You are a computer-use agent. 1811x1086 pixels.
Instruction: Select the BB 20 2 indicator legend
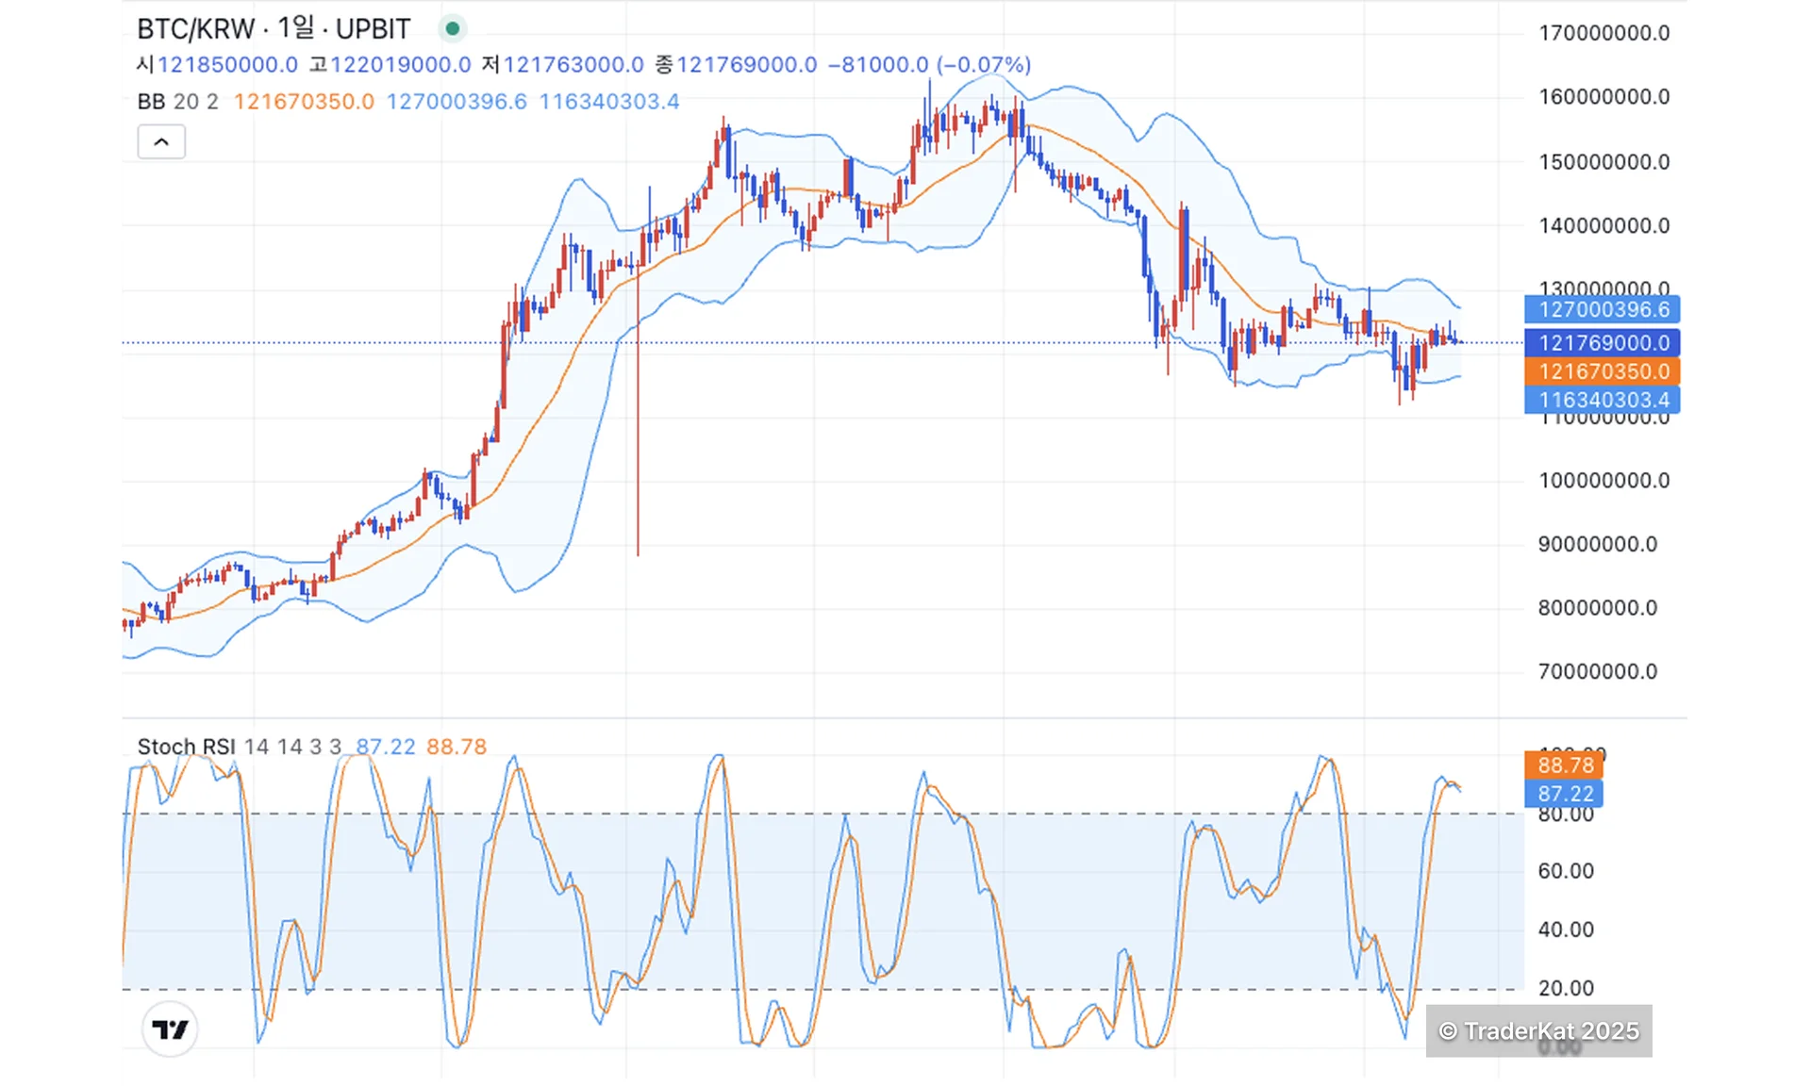click(177, 102)
